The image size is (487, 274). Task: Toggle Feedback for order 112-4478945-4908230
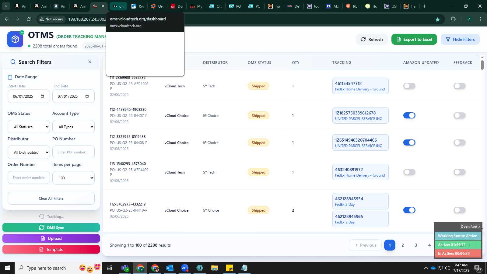coord(460,115)
